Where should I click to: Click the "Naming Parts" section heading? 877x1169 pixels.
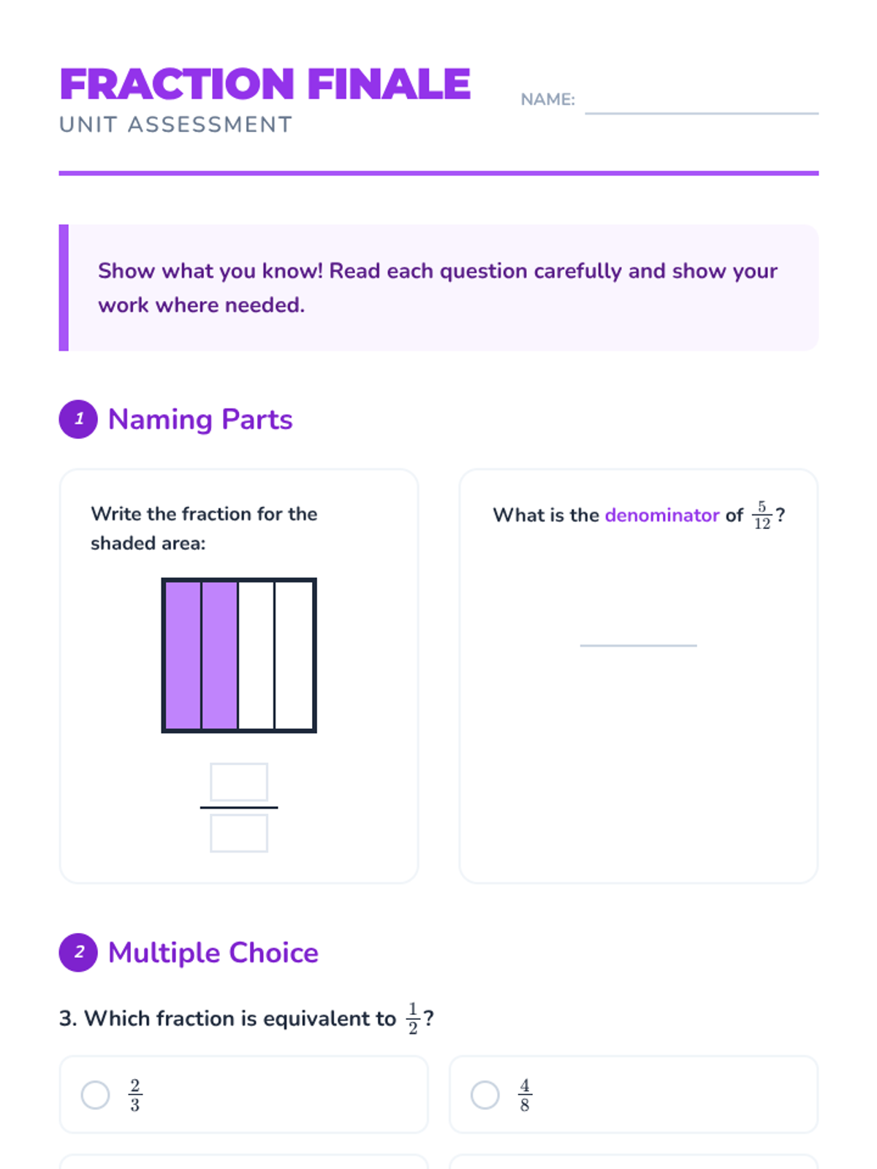tap(200, 419)
